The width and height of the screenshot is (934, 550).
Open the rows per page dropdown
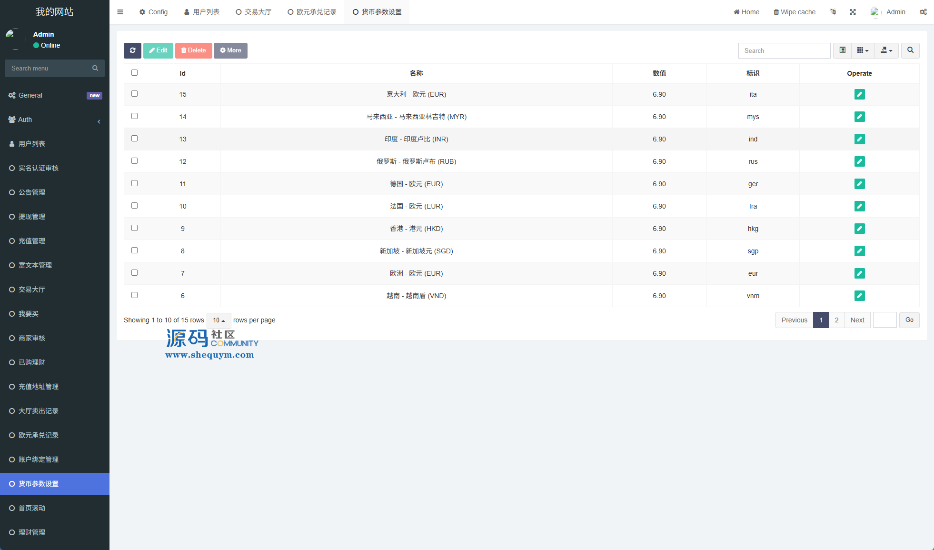[219, 320]
